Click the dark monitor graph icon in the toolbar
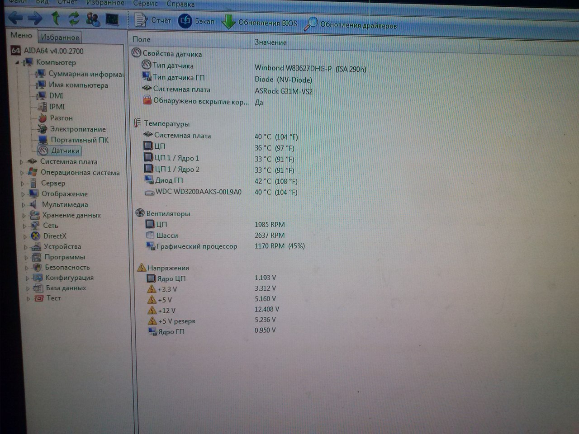579x434 pixels. tap(112, 19)
